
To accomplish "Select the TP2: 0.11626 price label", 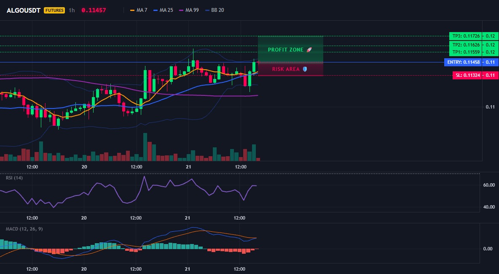I will pyautogui.click(x=466, y=45).
